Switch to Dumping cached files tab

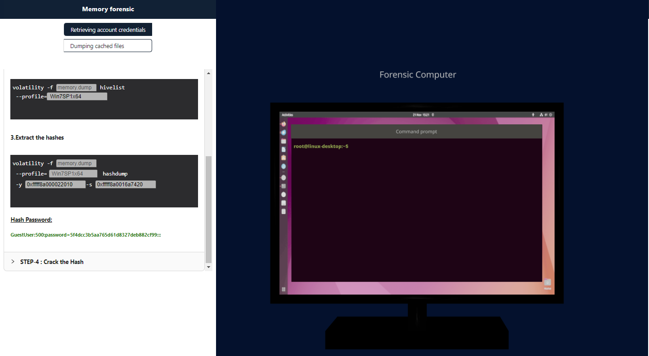(x=108, y=46)
